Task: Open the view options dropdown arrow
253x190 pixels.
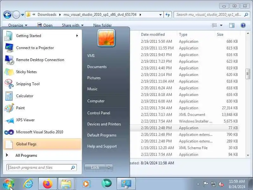Action: 221,25
